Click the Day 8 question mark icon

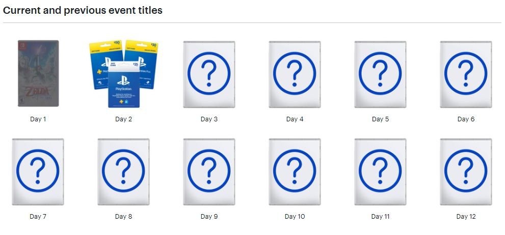(124, 172)
